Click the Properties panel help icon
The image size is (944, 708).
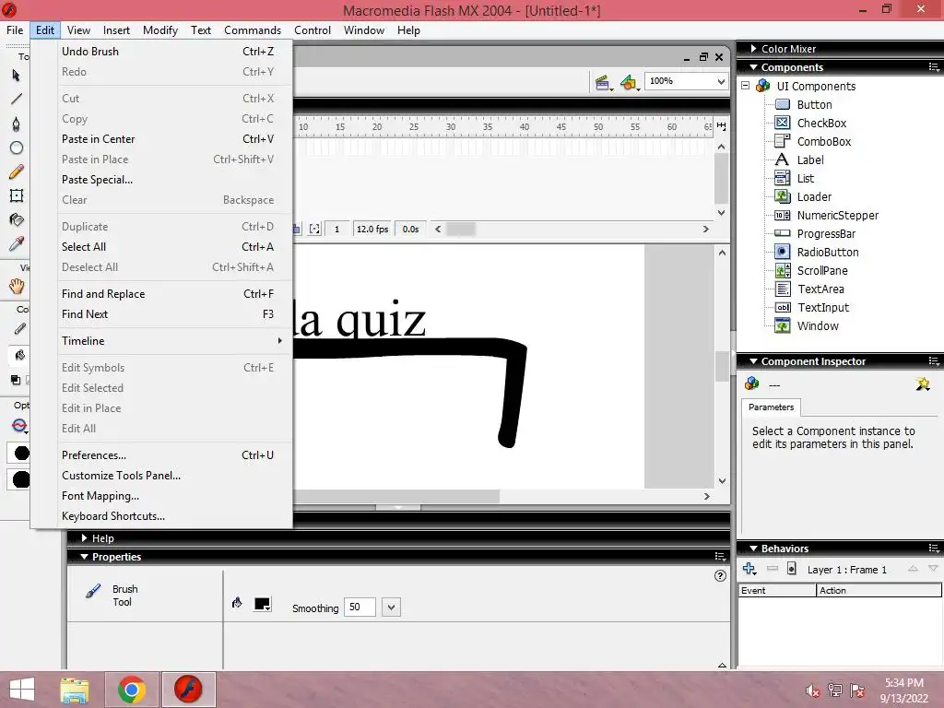click(x=720, y=576)
